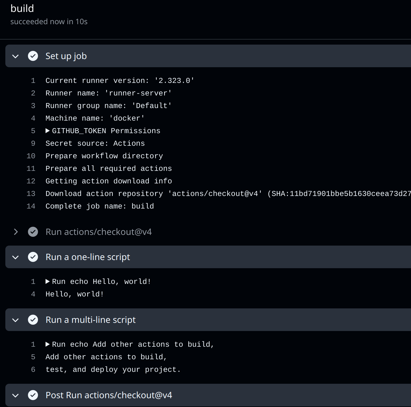Screen dimensions: 411x407
Task: Click the 'Hello, world!' output log line
Action: tap(74, 294)
